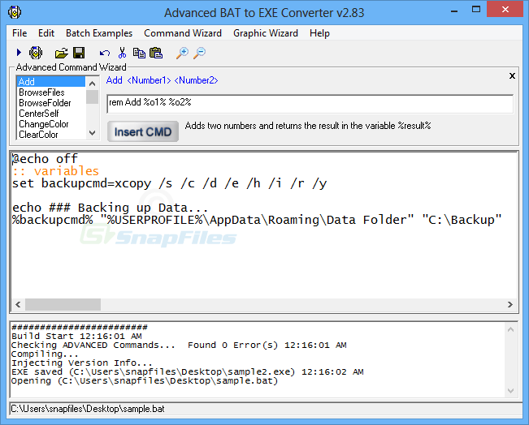The image size is (529, 425).
Task: Click the '@echo off' line in editor
Action: click(x=45, y=159)
